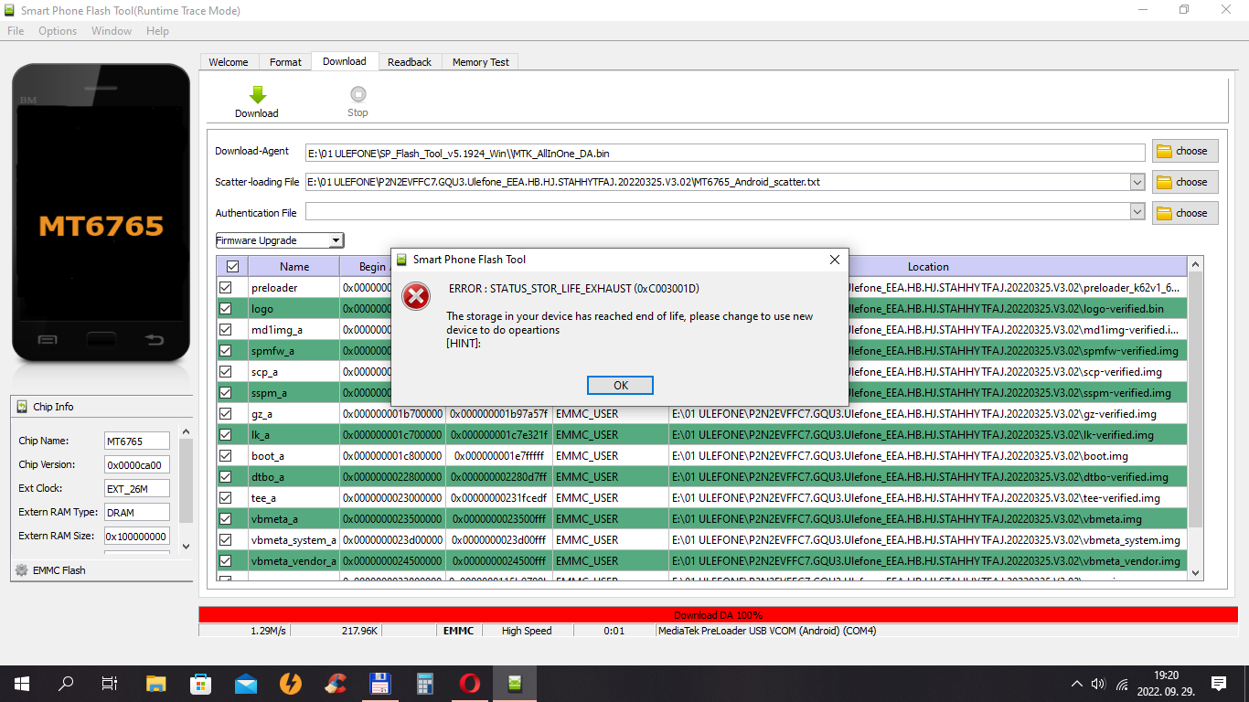This screenshot has width=1249, height=702.
Task: Expand the Authentication File dropdown arrow
Action: 1137,213
